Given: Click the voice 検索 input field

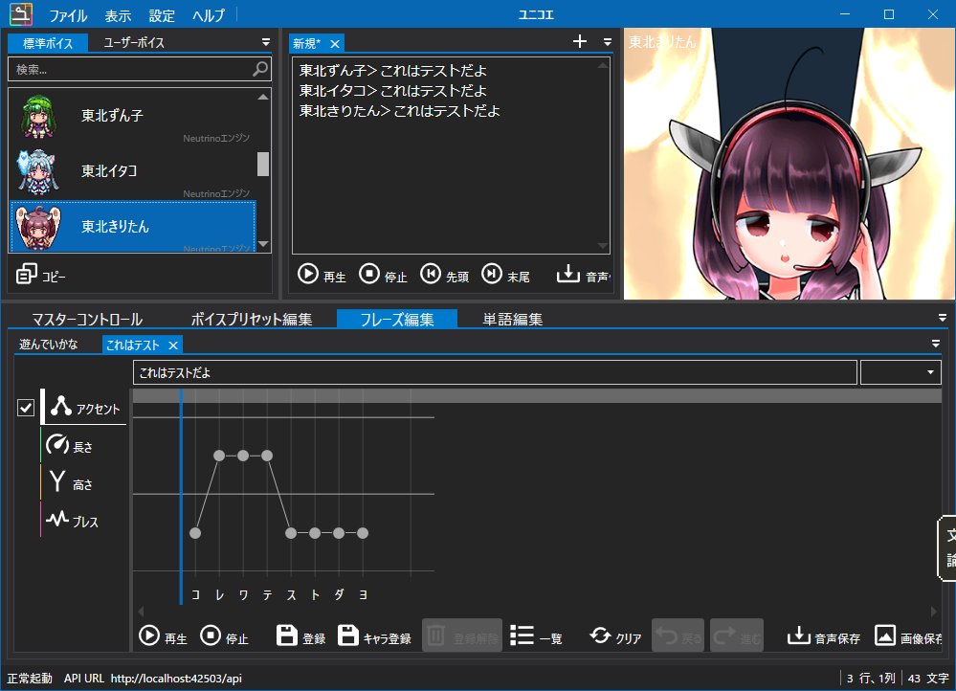Looking at the screenshot, I should click(139, 69).
